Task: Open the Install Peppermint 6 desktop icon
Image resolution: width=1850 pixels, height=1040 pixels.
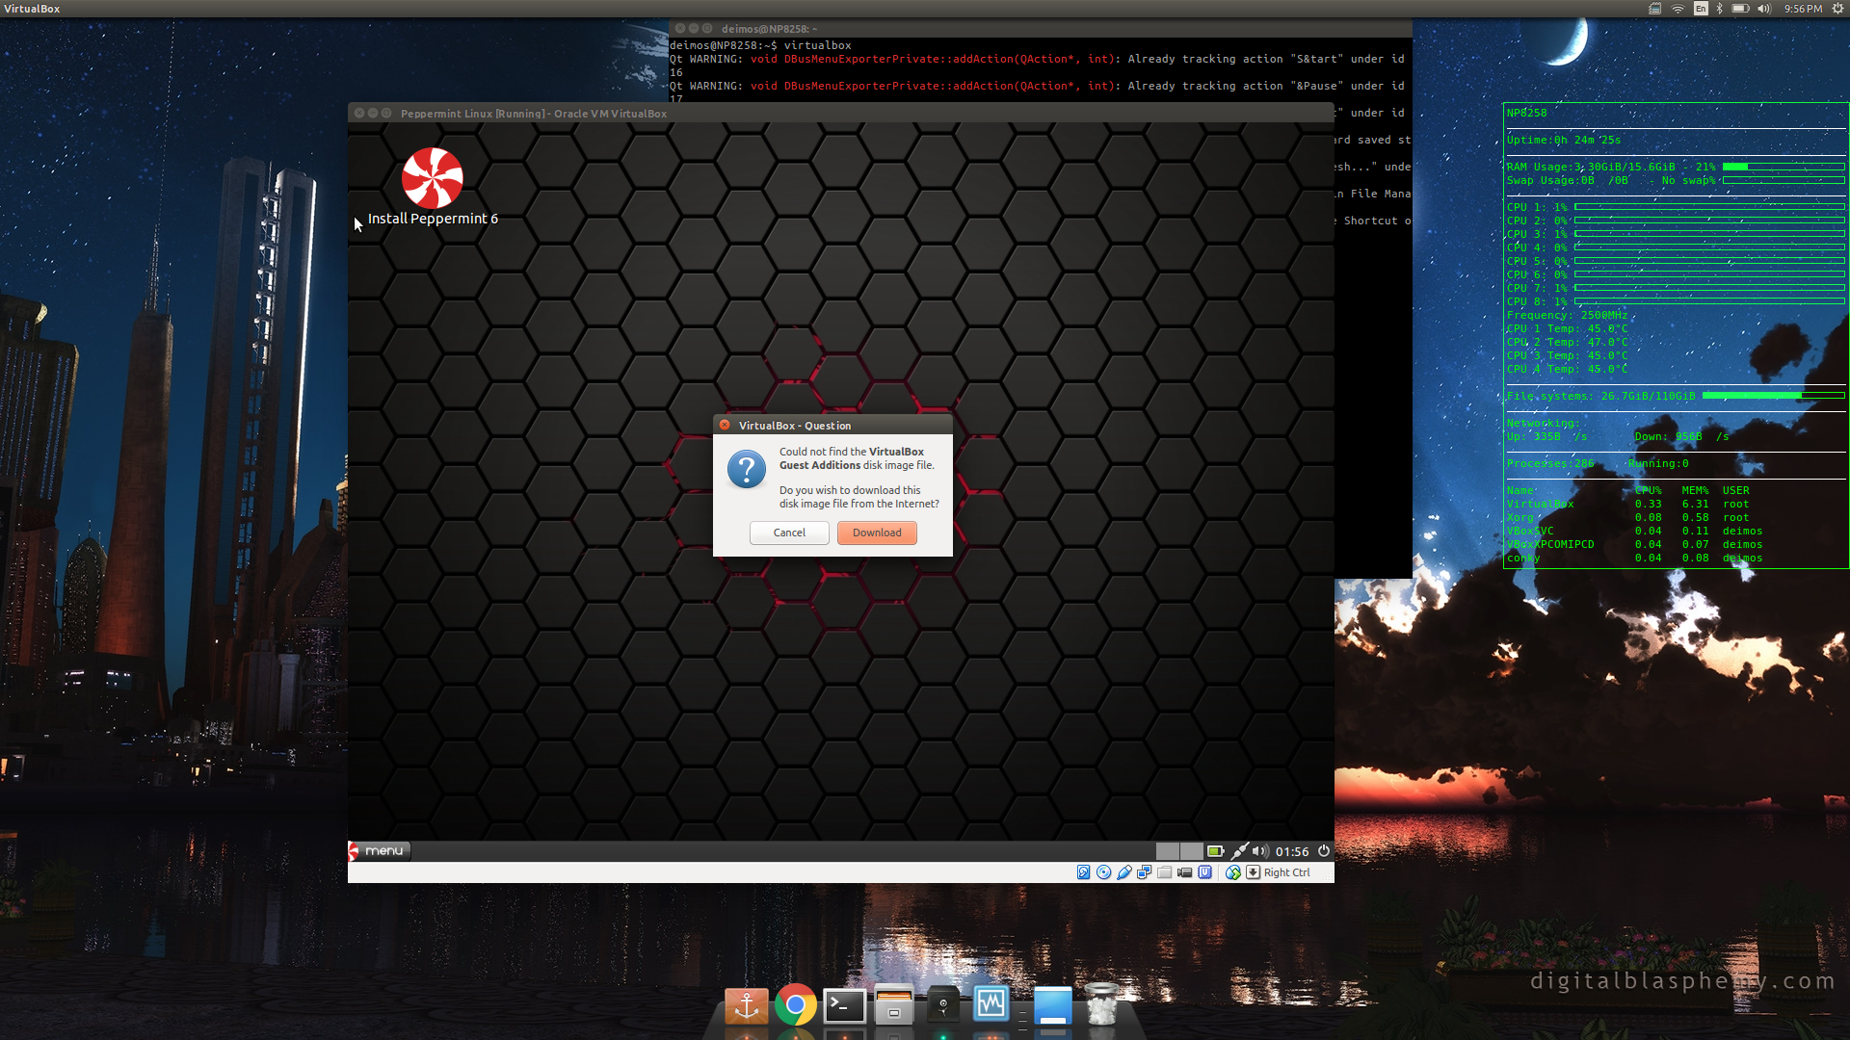Action: pyautogui.click(x=433, y=187)
